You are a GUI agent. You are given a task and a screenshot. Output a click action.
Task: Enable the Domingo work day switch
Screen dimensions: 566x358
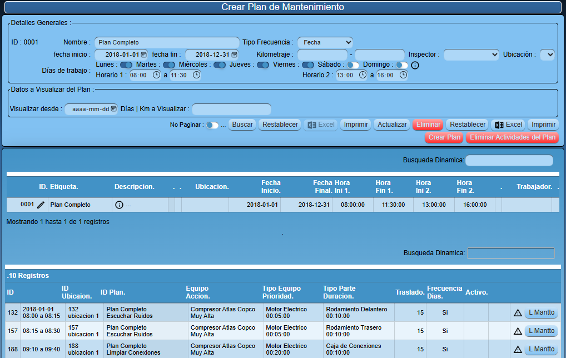click(x=402, y=65)
